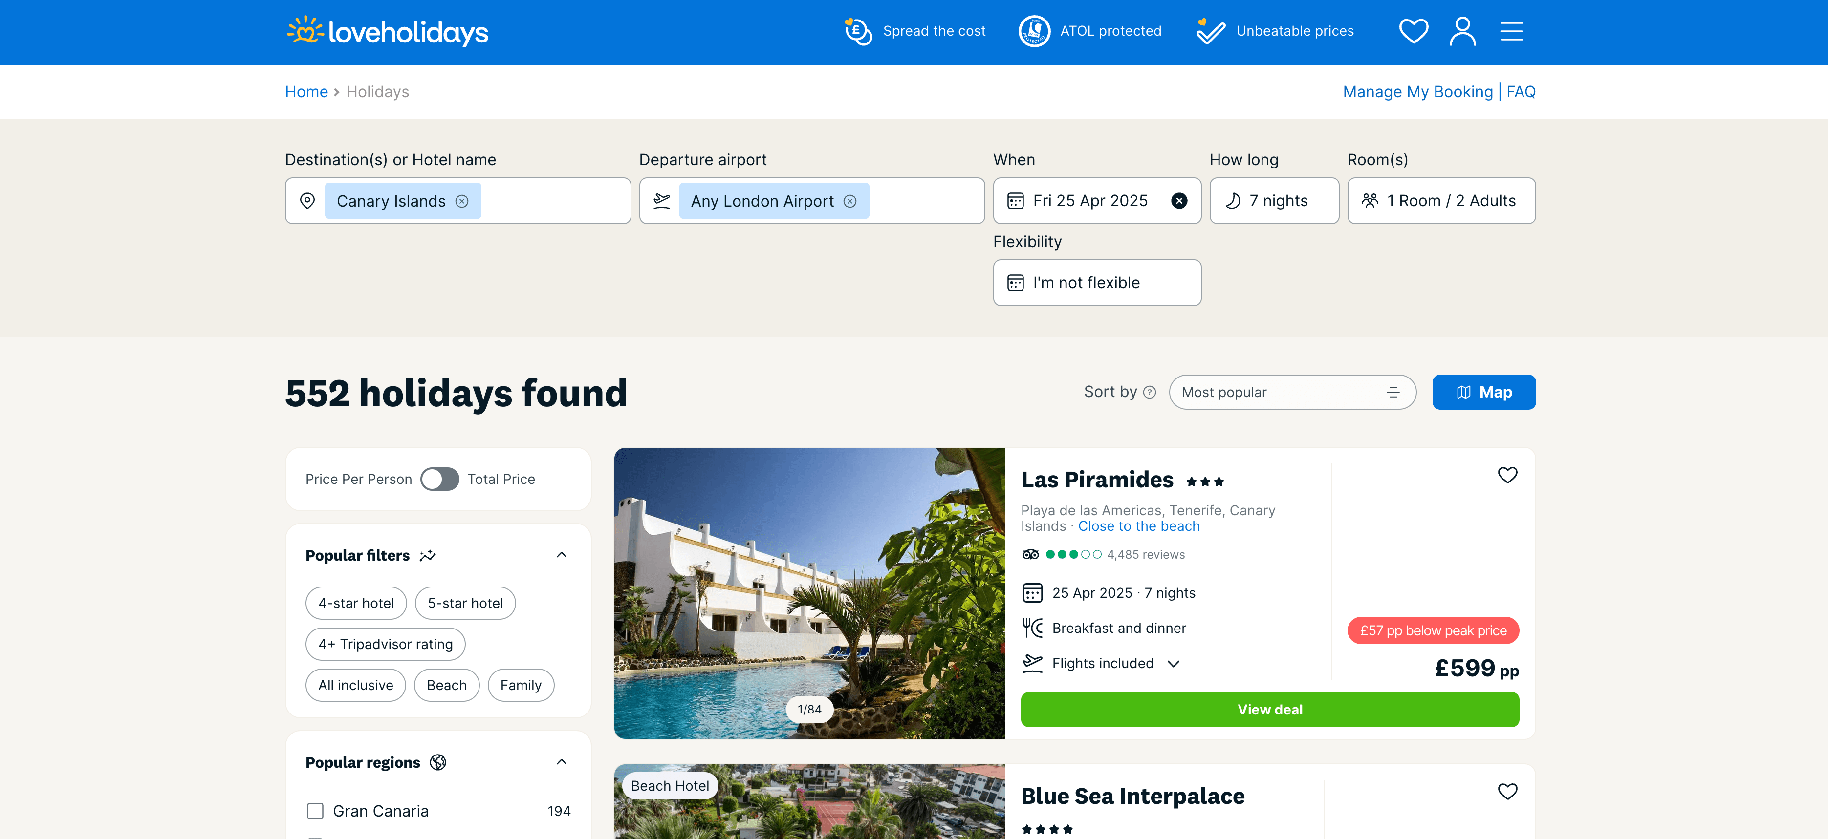Expand Flights included details
Image resolution: width=1828 pixels, height=839 pixels.
1173,664
